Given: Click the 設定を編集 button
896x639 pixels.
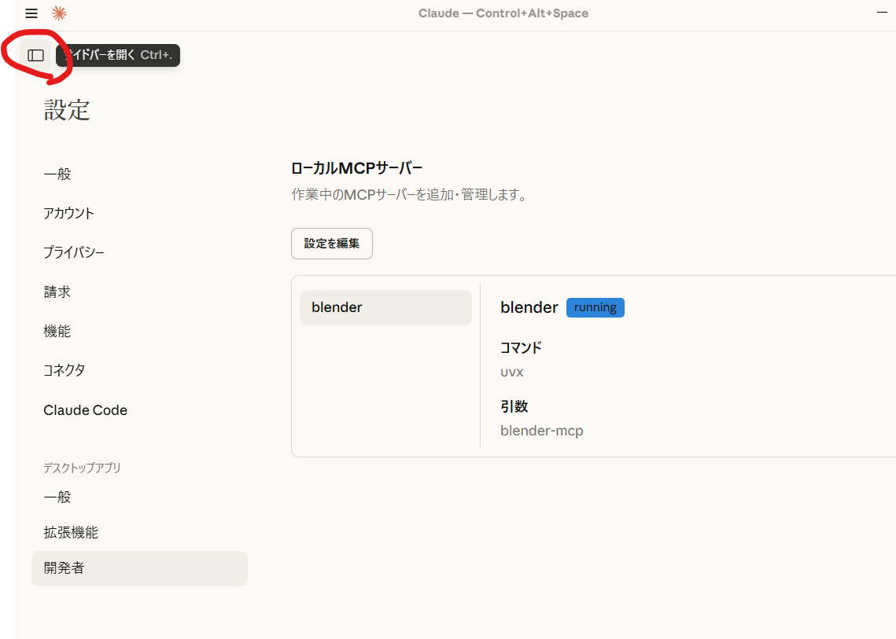Looking at the screenshot, I should [332, 244].
